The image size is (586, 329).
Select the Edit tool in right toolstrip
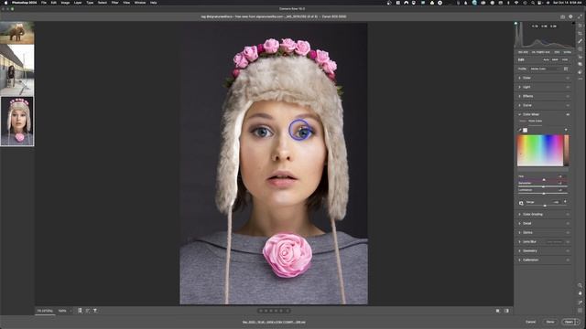tap(580, 26)
